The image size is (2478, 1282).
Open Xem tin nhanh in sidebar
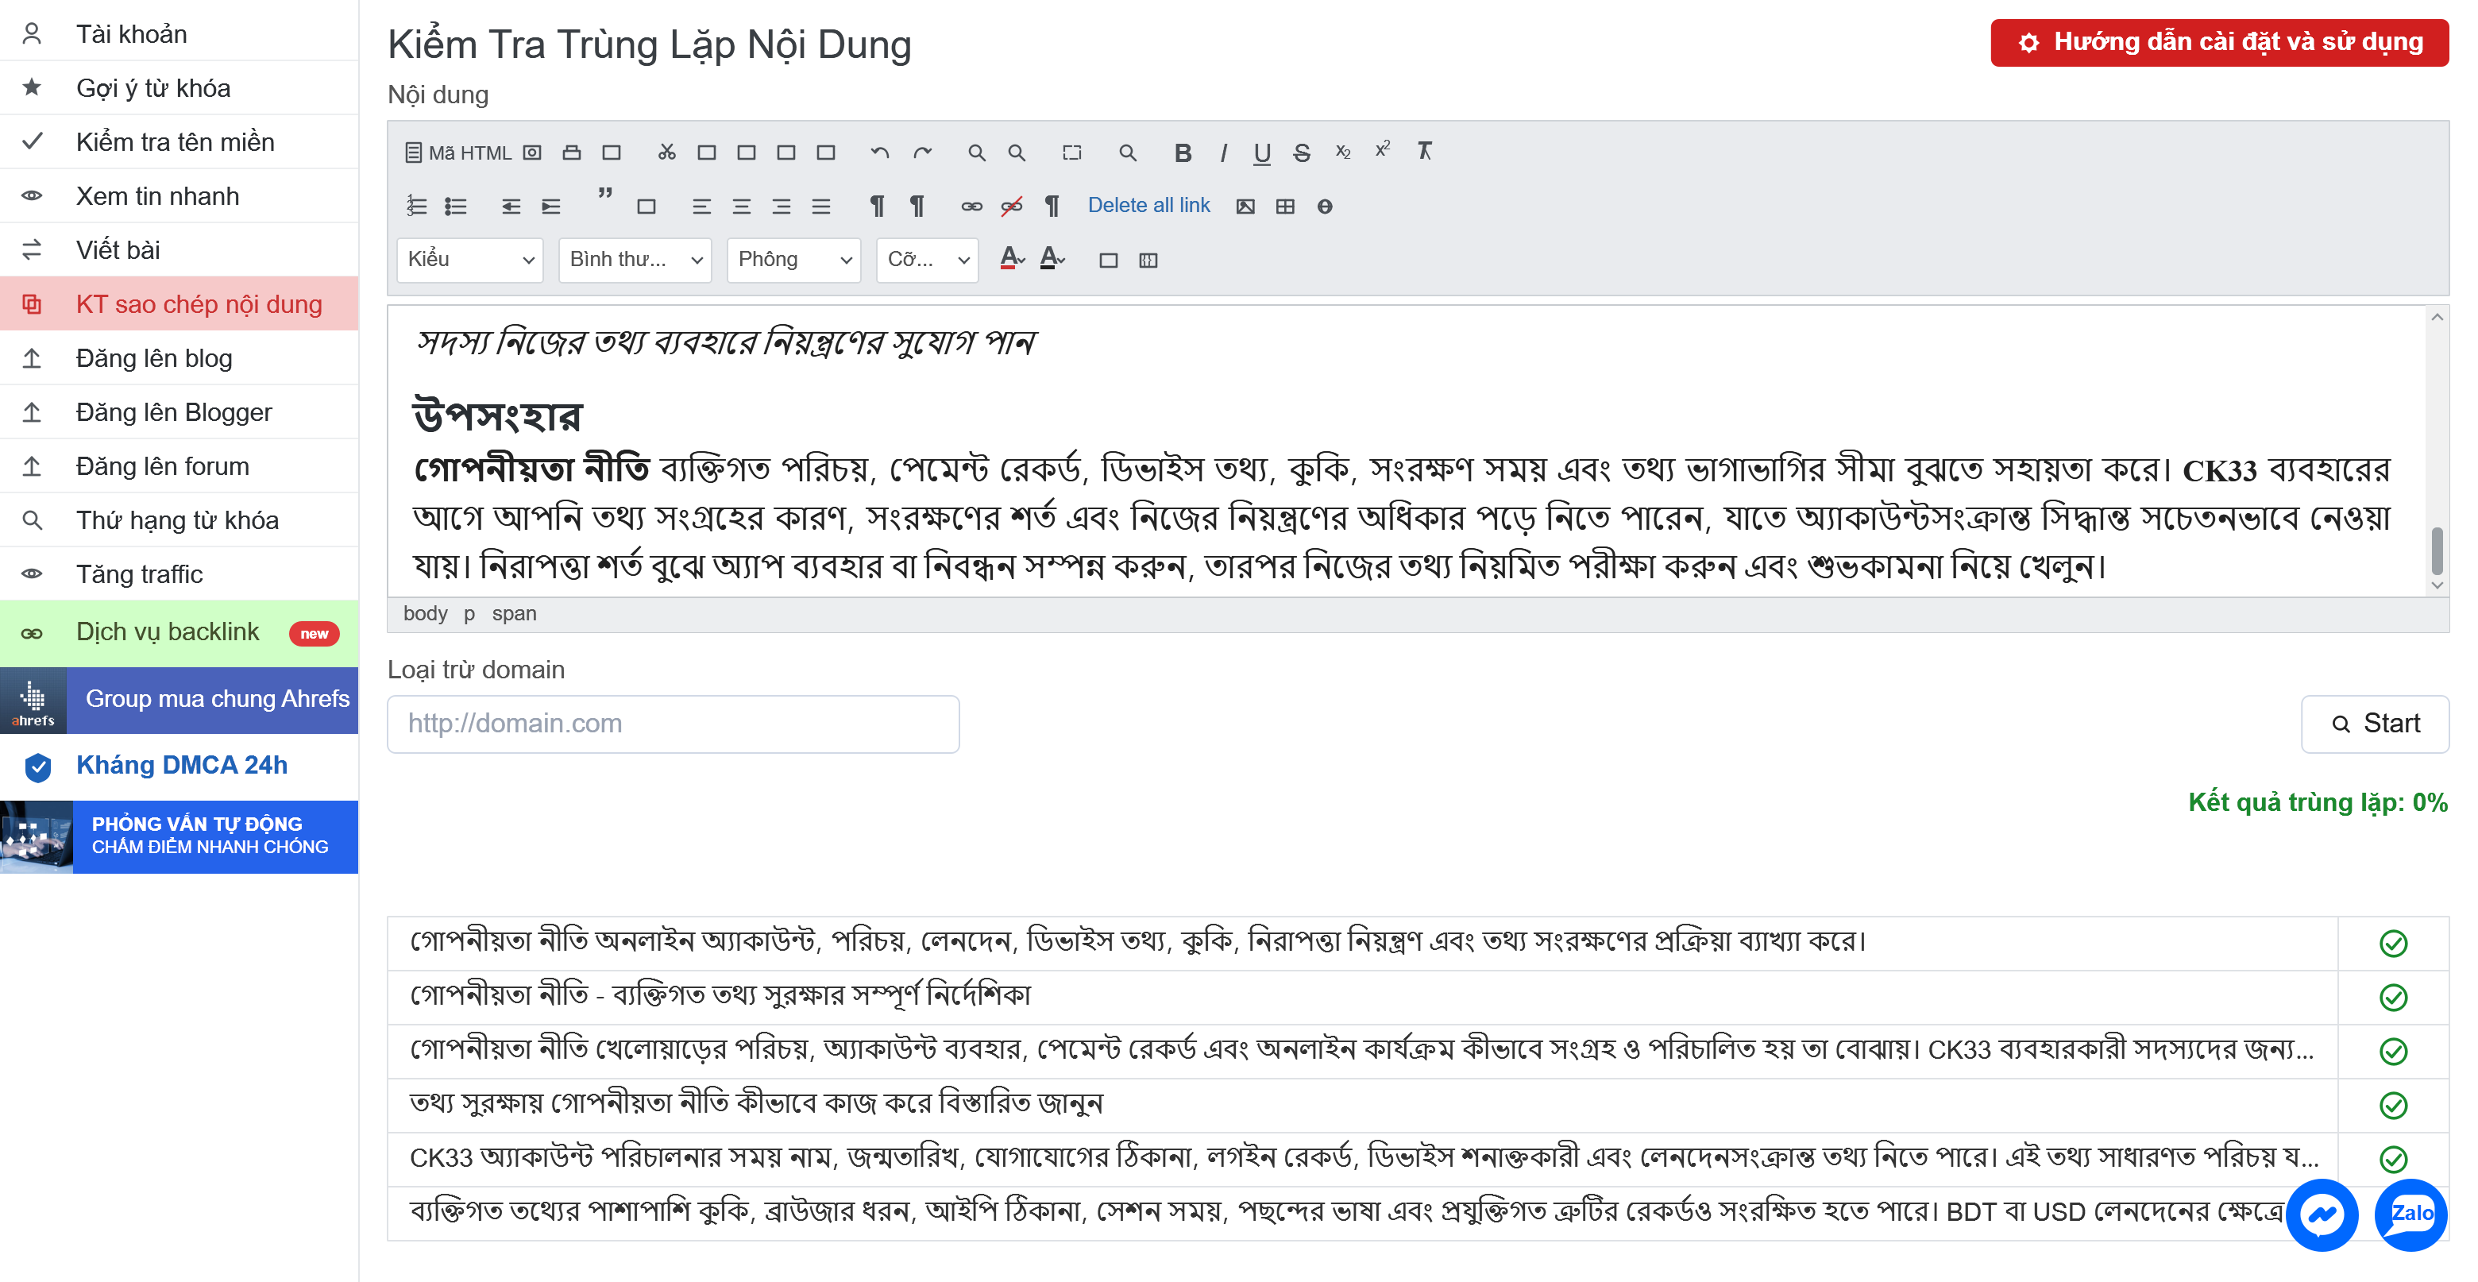pos(179,196)
